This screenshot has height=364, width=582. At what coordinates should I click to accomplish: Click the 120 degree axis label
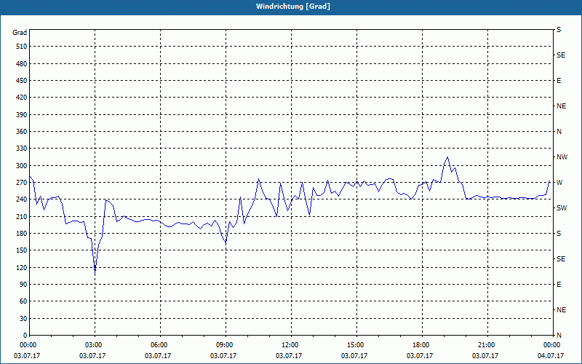click(22, 267)
